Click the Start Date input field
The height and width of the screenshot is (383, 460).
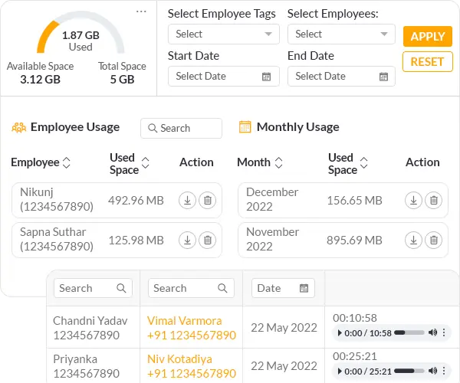[x=224, y=76]
